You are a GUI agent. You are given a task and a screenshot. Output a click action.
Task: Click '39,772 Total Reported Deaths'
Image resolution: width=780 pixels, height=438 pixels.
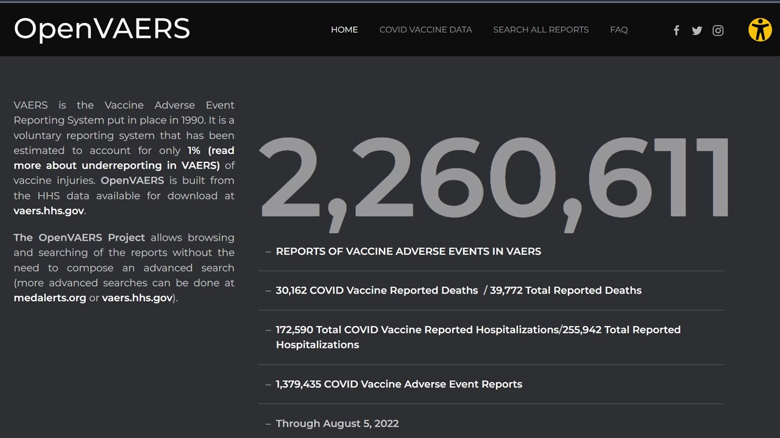point(565,291)
